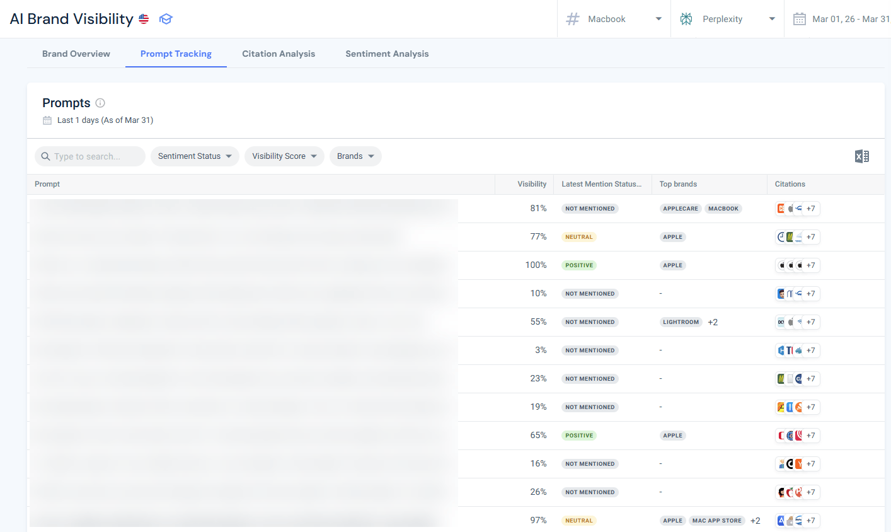Click the Latest Mention Status column header
The height and width of the screenshot is (532, 891).
(601, 184)
